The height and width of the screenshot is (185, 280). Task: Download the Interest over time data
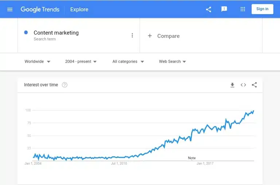232,85
